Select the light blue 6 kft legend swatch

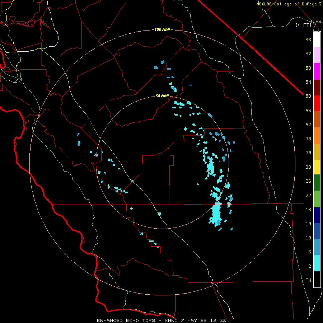click(317, 247)
